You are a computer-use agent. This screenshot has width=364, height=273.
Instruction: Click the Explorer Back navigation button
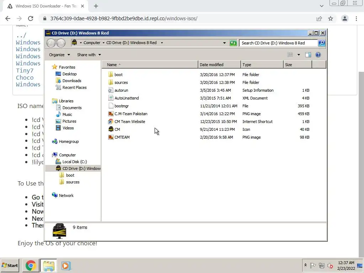pos(51,43)
